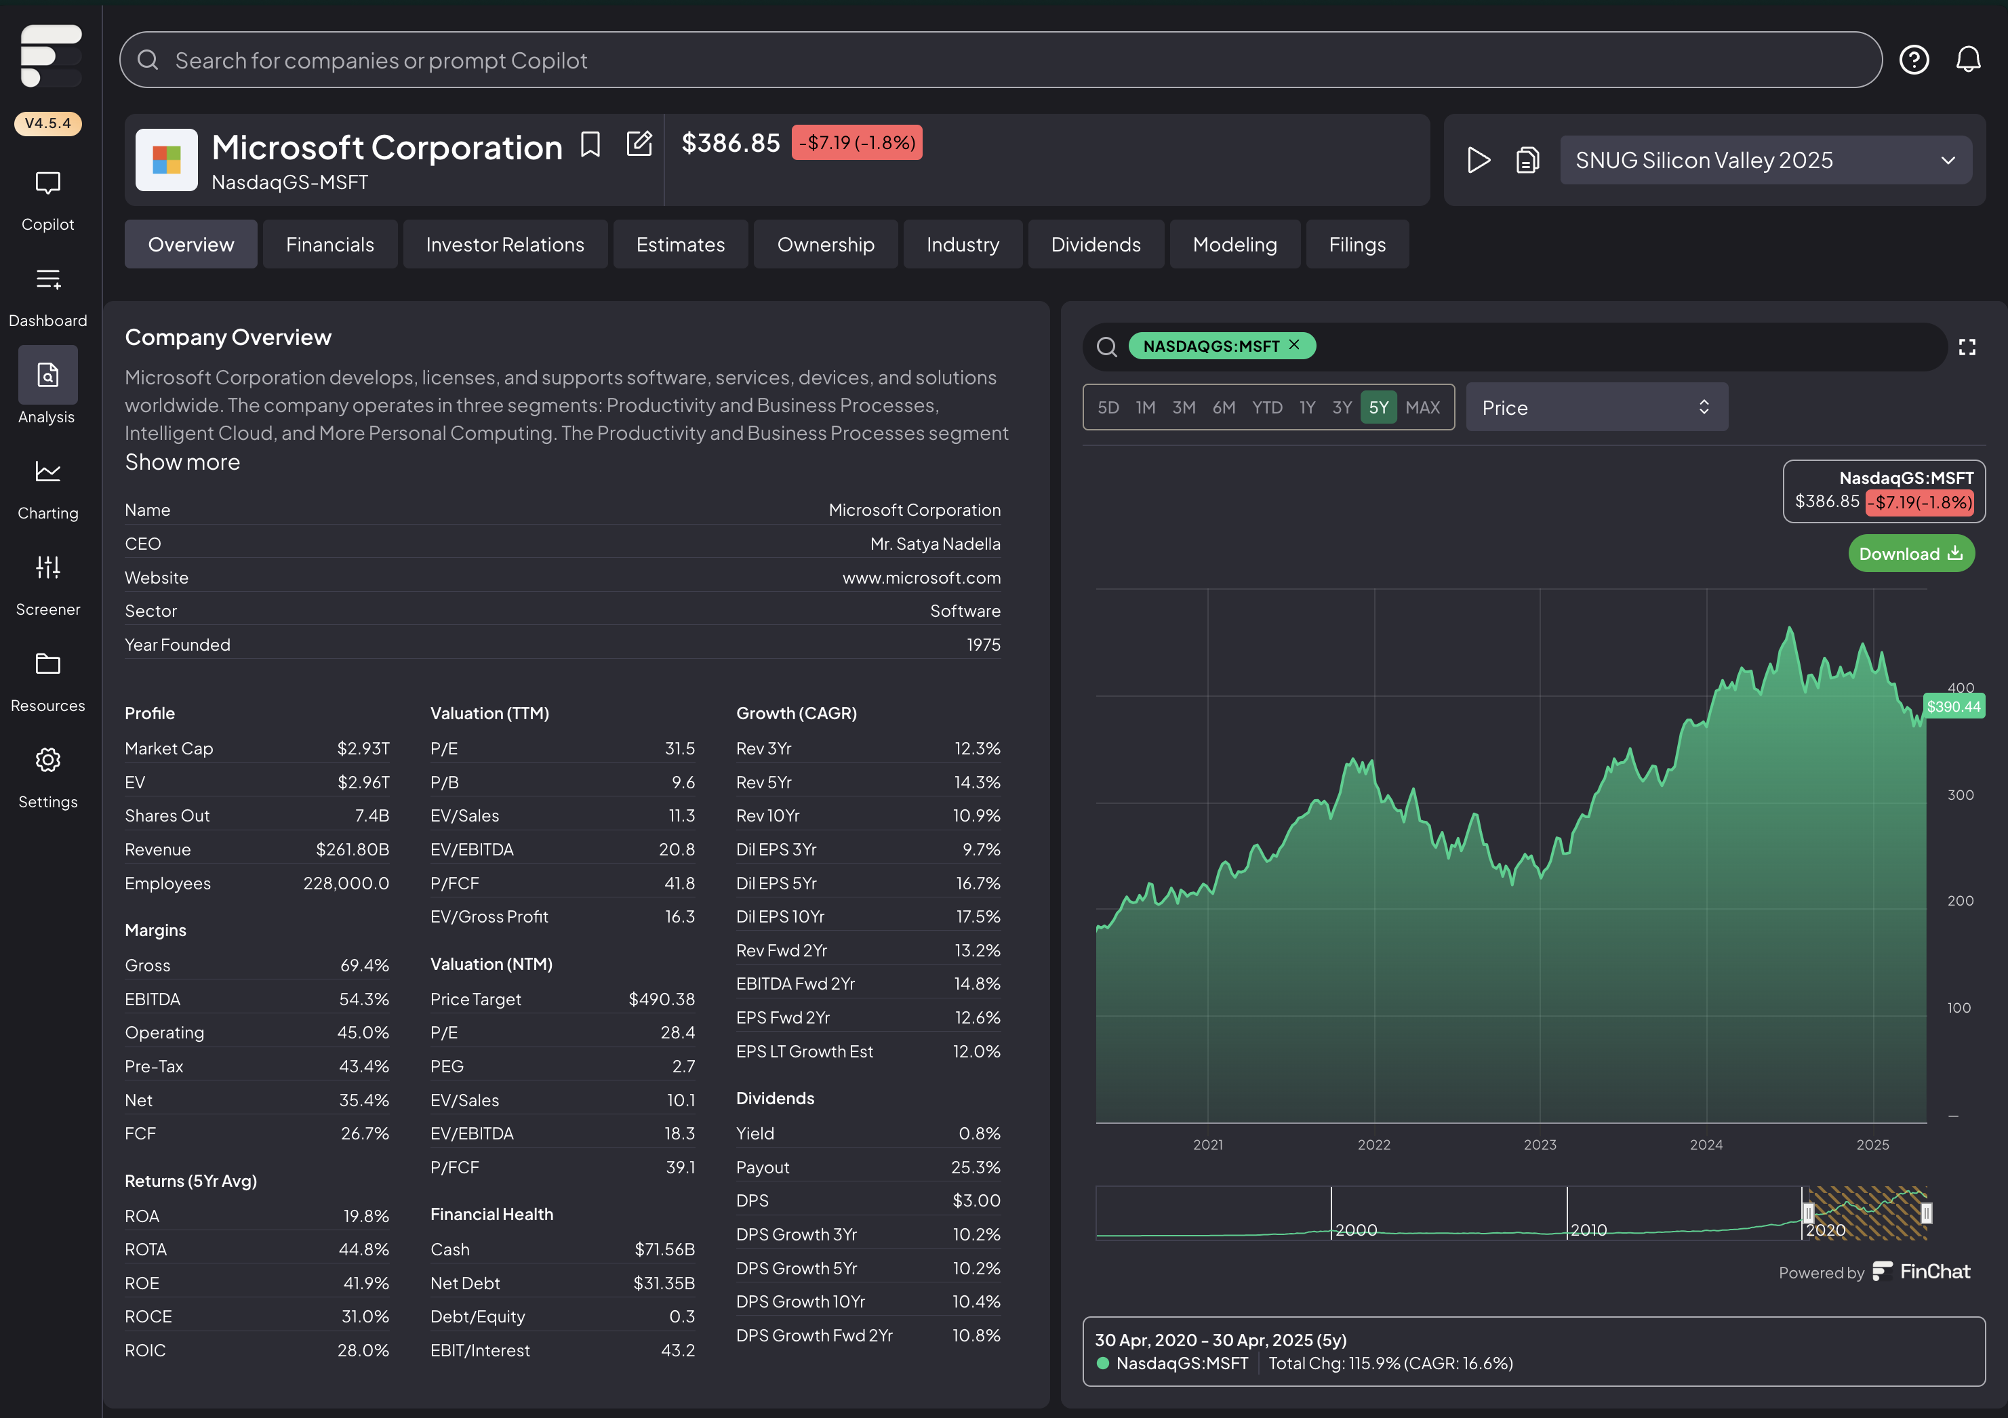Bookmark Microsoft Corporation with the bookmark icon
Viewport: 2008px width, 1418px height.
590,144
